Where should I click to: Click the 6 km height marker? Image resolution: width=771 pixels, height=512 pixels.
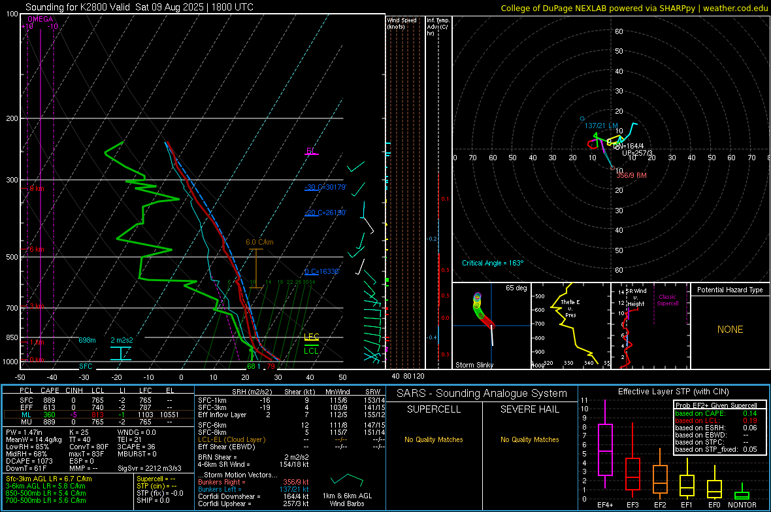coord(37,249)
